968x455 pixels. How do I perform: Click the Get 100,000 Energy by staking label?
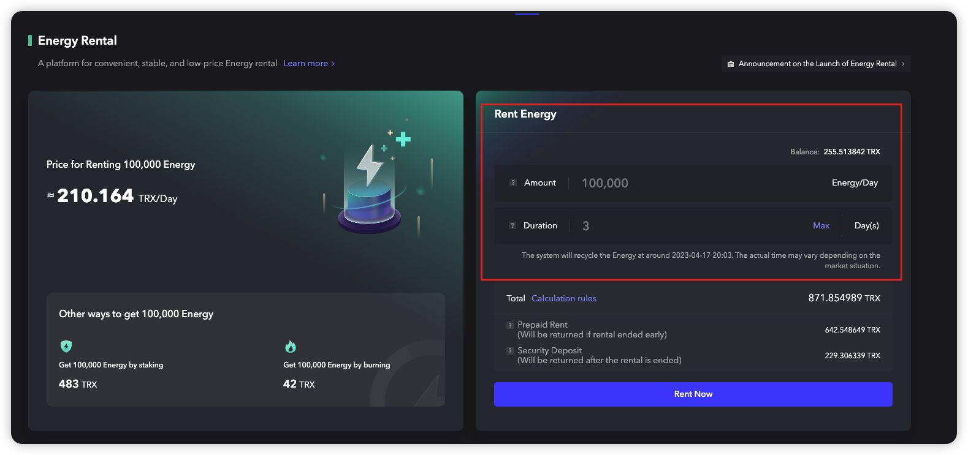(x=111, y=365)
